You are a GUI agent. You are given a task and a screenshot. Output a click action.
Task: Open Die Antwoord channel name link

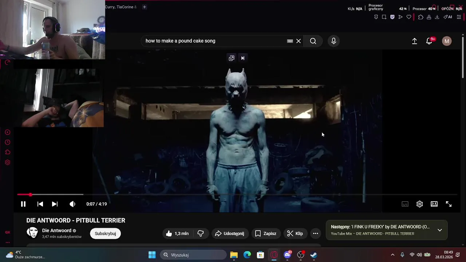57,230
